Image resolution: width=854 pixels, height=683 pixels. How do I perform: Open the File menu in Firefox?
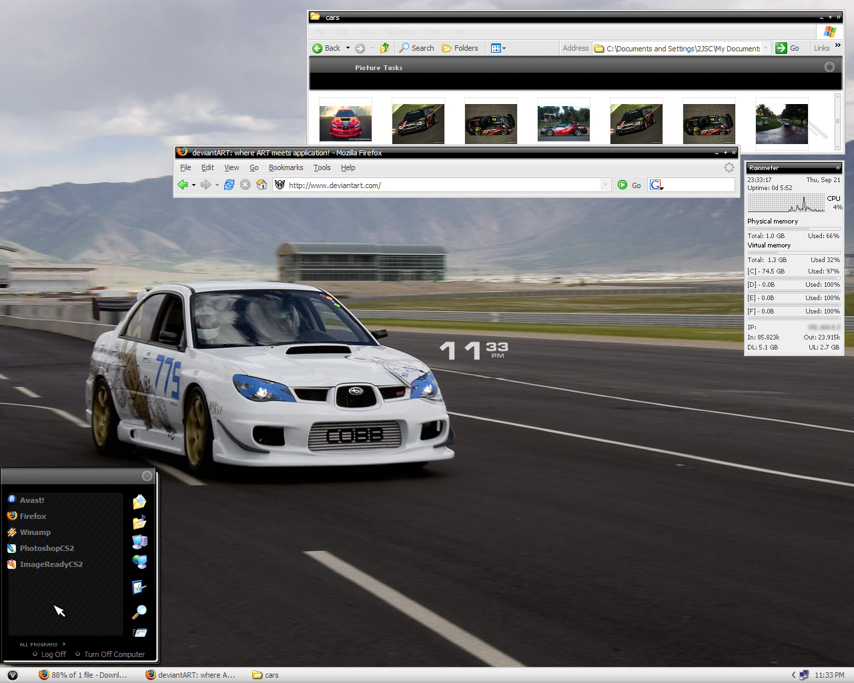point(185,167)
